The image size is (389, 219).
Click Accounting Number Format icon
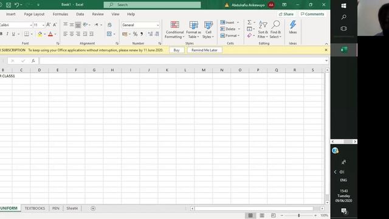click(125, 34)
